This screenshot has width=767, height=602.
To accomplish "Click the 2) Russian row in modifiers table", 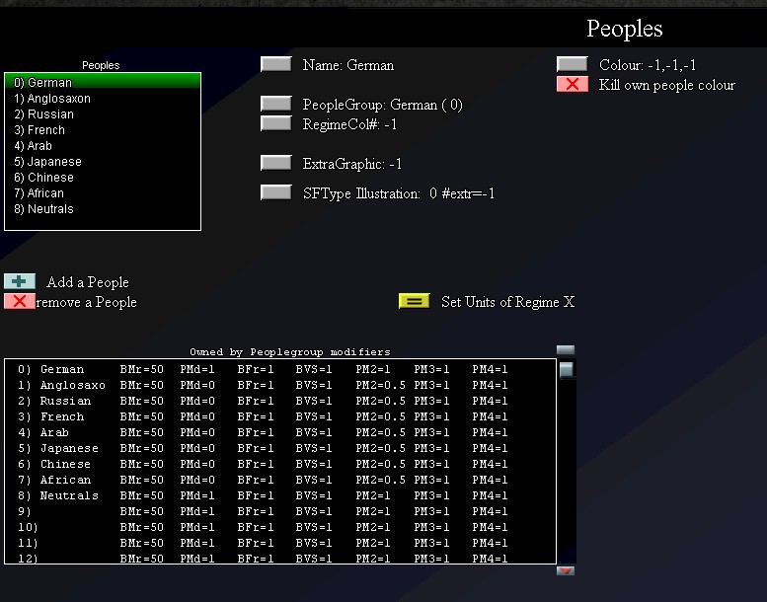I will pos(280,401).
